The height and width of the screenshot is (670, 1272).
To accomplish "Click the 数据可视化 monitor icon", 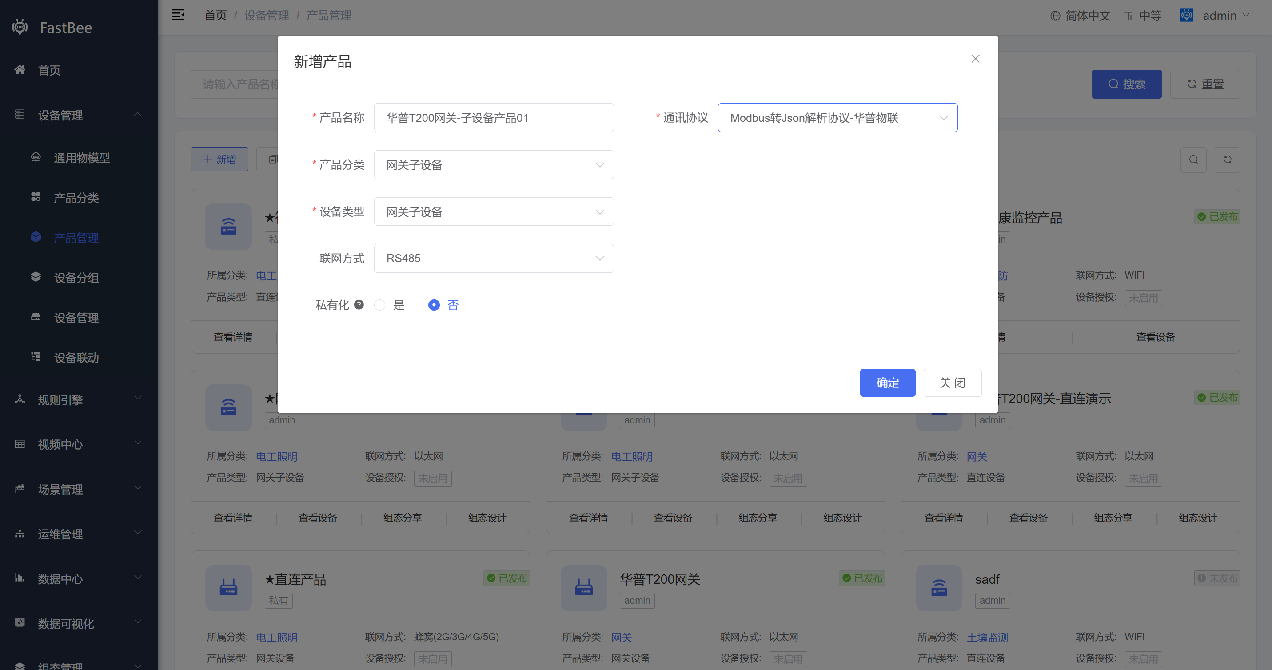I will tap(20, 623).
